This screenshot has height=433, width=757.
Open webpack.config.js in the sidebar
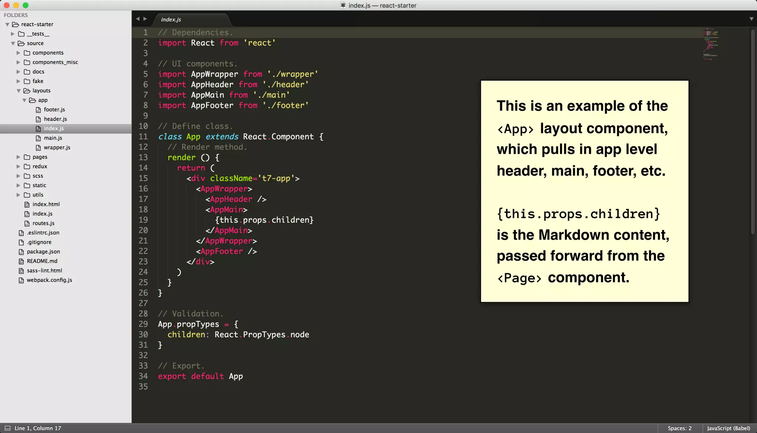50,280
